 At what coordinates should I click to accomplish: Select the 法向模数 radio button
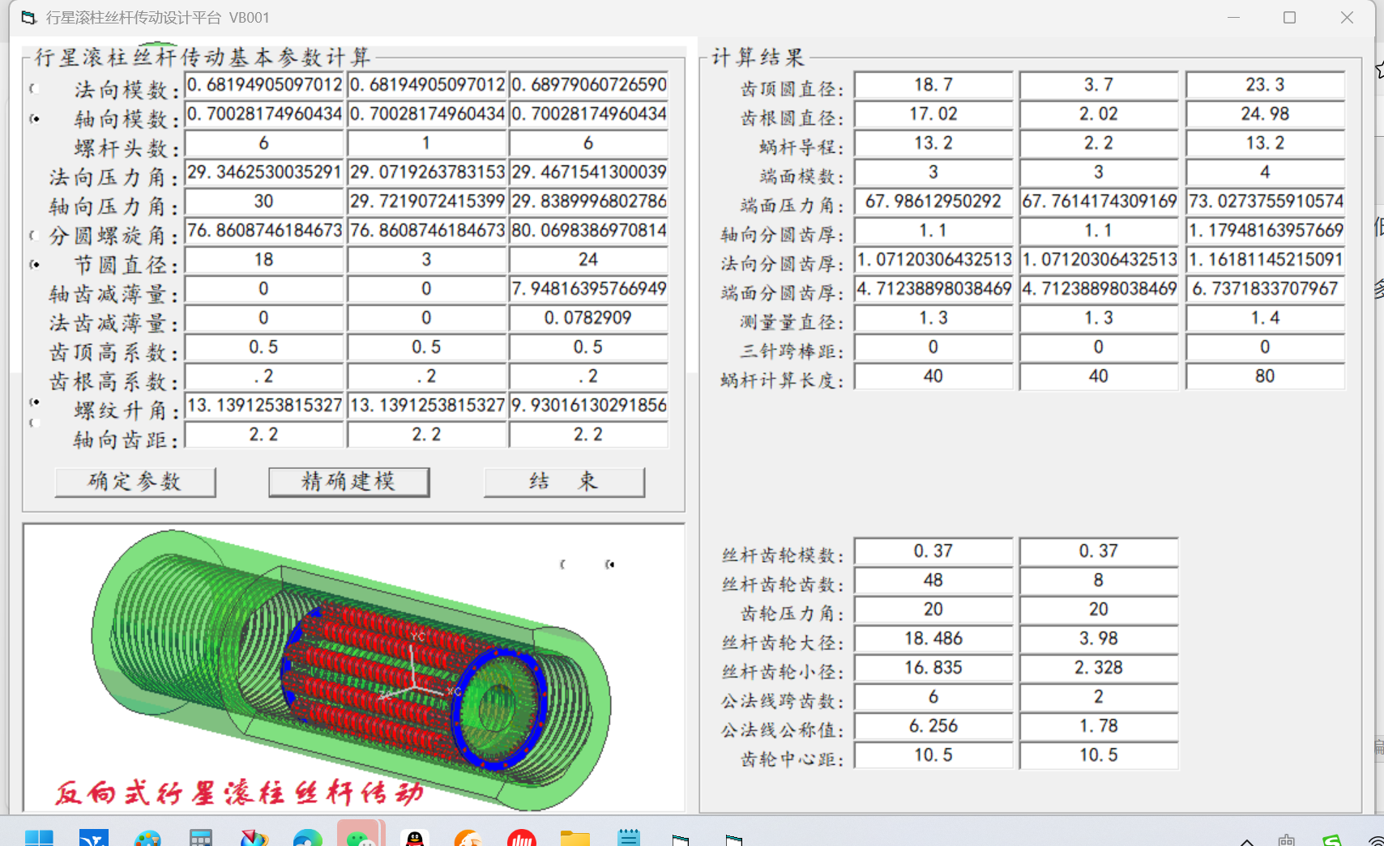point(34,88)
